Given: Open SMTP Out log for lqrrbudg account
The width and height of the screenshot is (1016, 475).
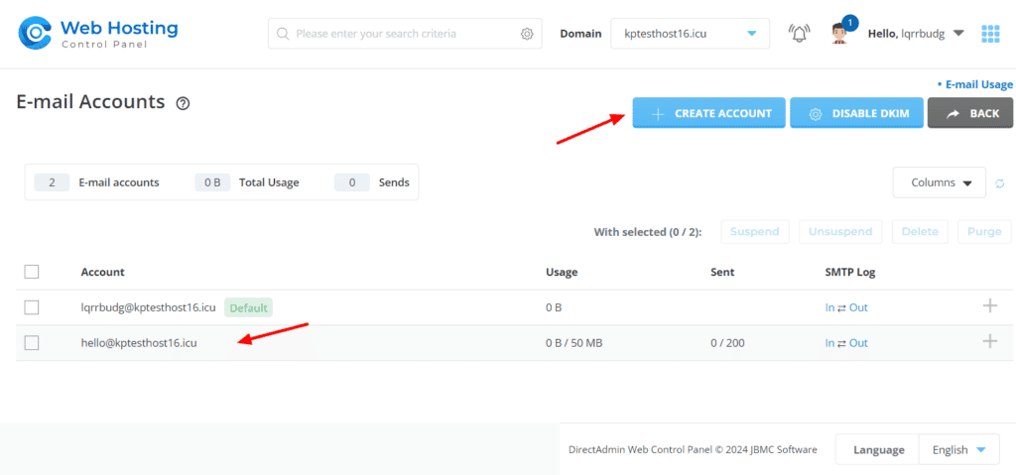Looking at the screenshot, I should [x=858, y=307].
